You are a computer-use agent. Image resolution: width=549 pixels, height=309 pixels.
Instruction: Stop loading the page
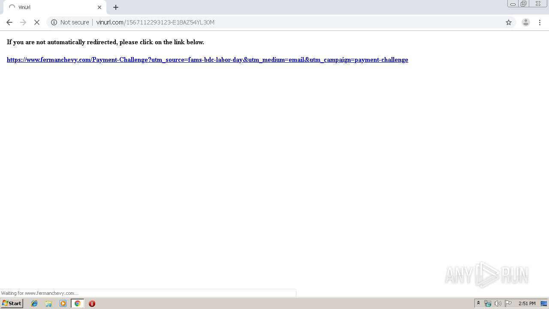[37, 22]
